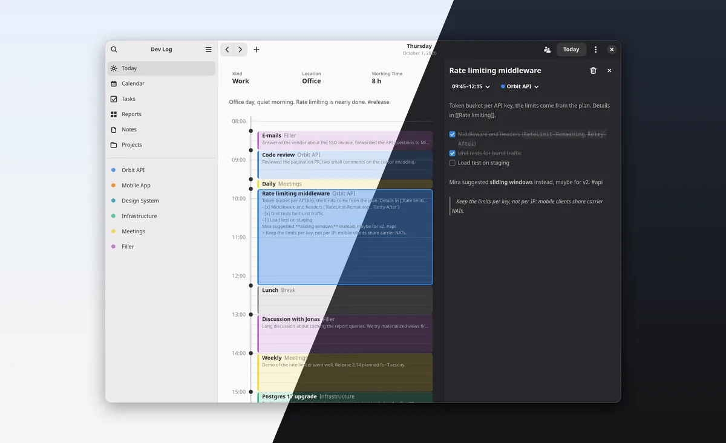Uncheck the Middleware and headers task
The height and width of the screenshot is (443, 726).
pos(453,134)
